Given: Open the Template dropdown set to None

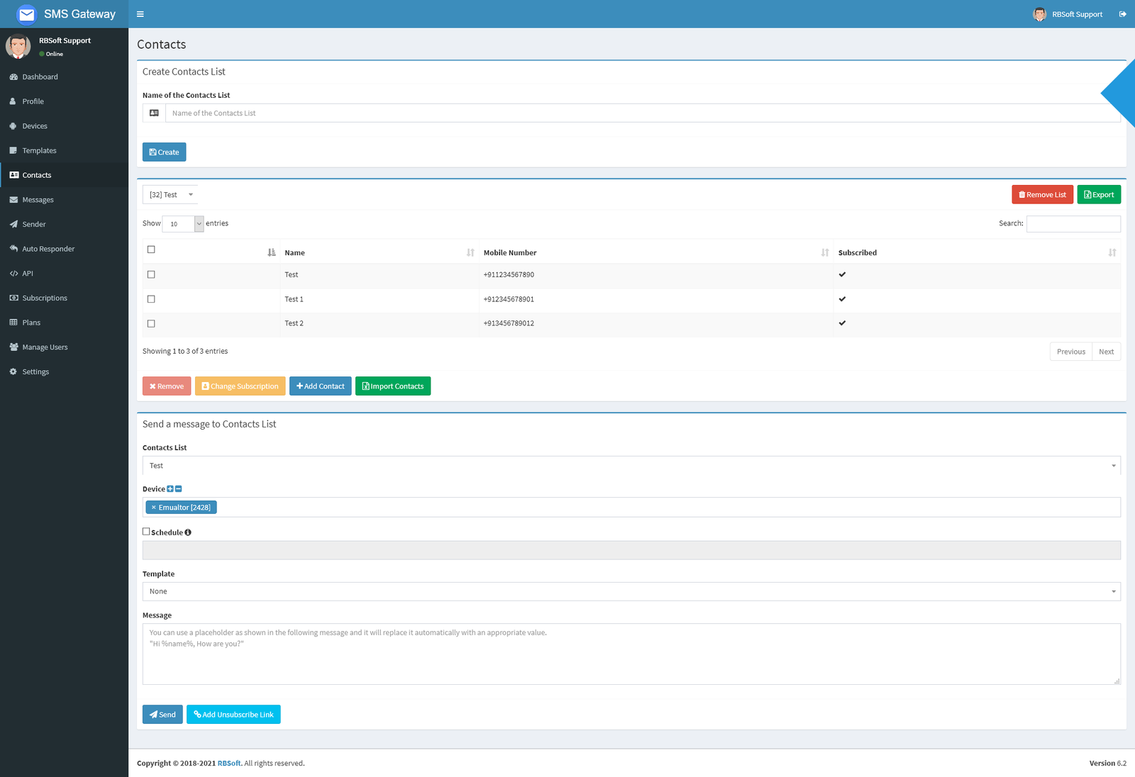Looking at the screenshot, I should [631, 591].
